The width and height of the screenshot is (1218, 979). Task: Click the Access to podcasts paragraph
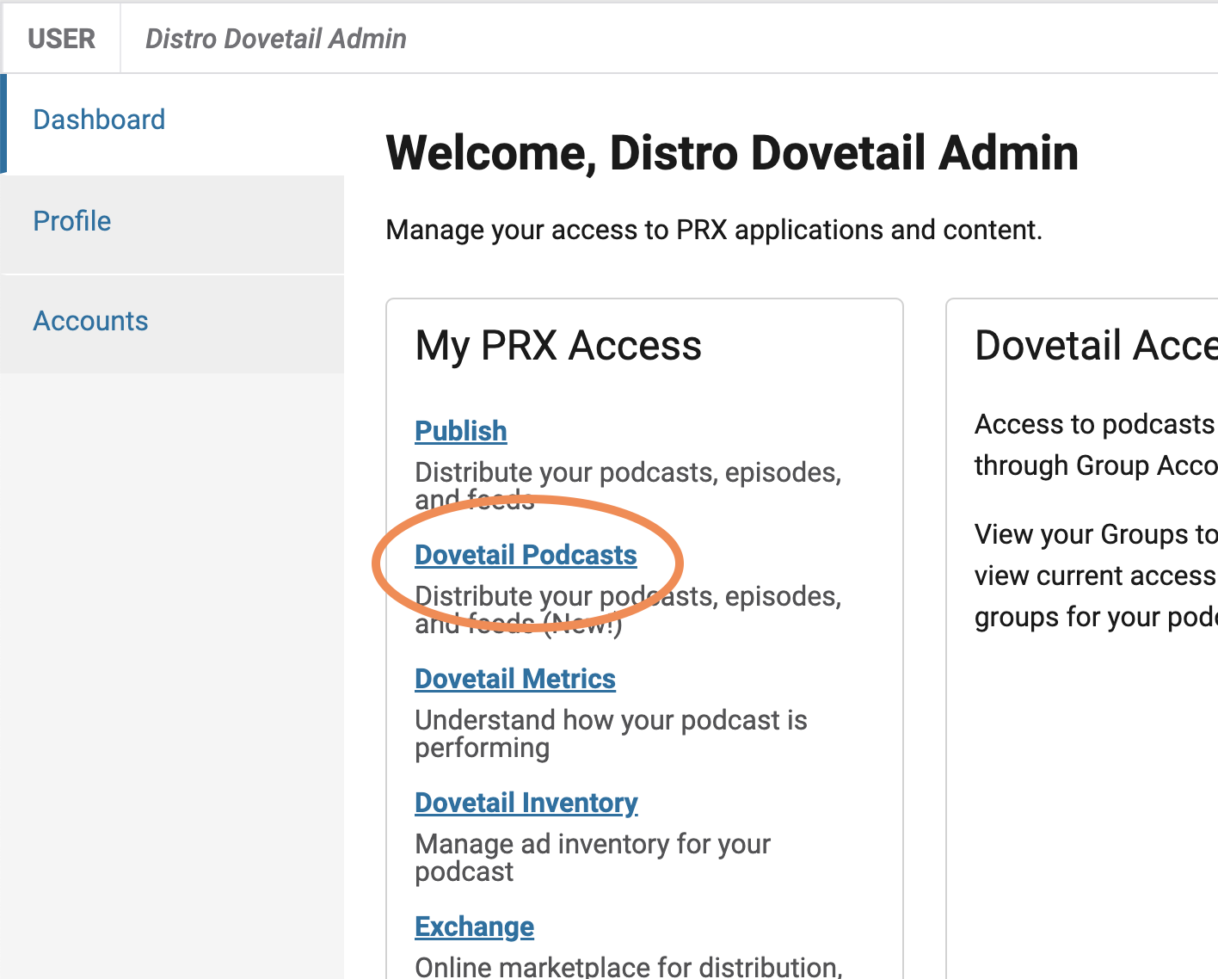[1096, 445]
